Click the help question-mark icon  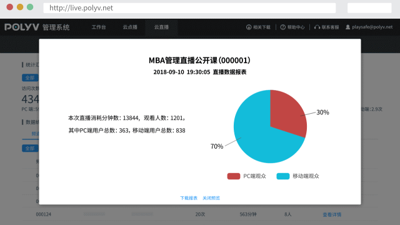click(283, 27)
